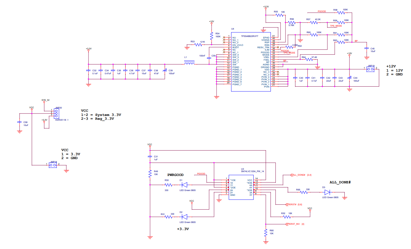Click the TPS_MODE net label near R59
The width and height of the screenshot is (411, 249).
[336, 26]
